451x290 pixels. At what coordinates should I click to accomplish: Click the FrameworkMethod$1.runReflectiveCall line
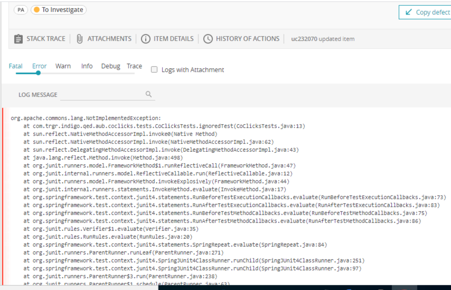159,166
